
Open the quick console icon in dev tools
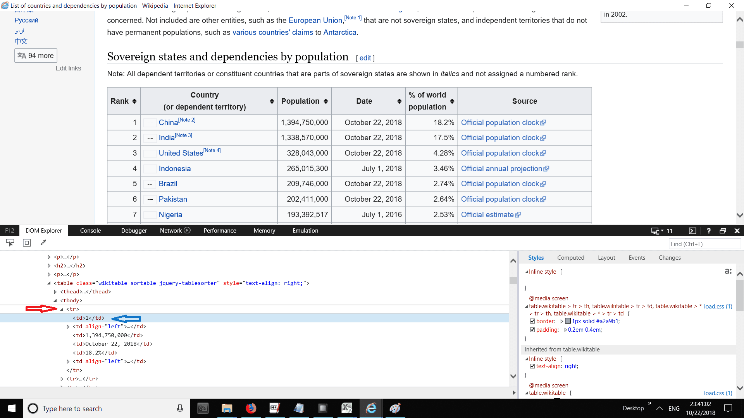pos(693,231)
